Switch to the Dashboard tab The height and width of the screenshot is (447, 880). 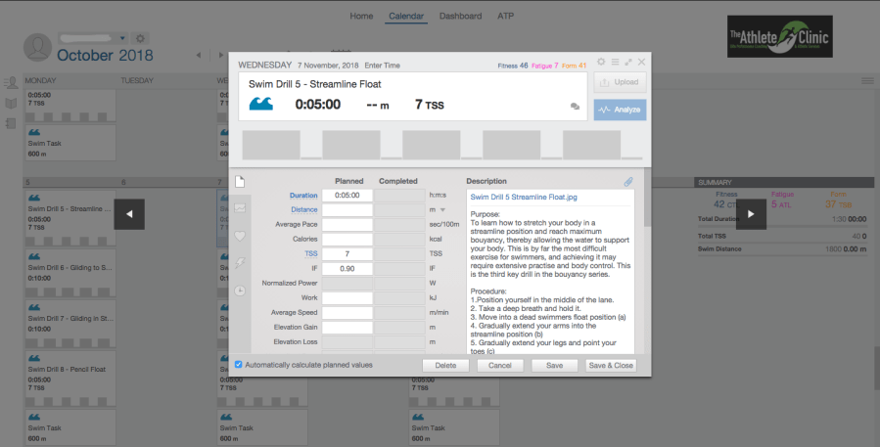[x=460, y=17]
